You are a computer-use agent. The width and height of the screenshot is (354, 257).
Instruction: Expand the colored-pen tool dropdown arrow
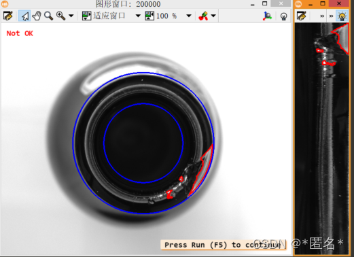(x=213, y=16)
